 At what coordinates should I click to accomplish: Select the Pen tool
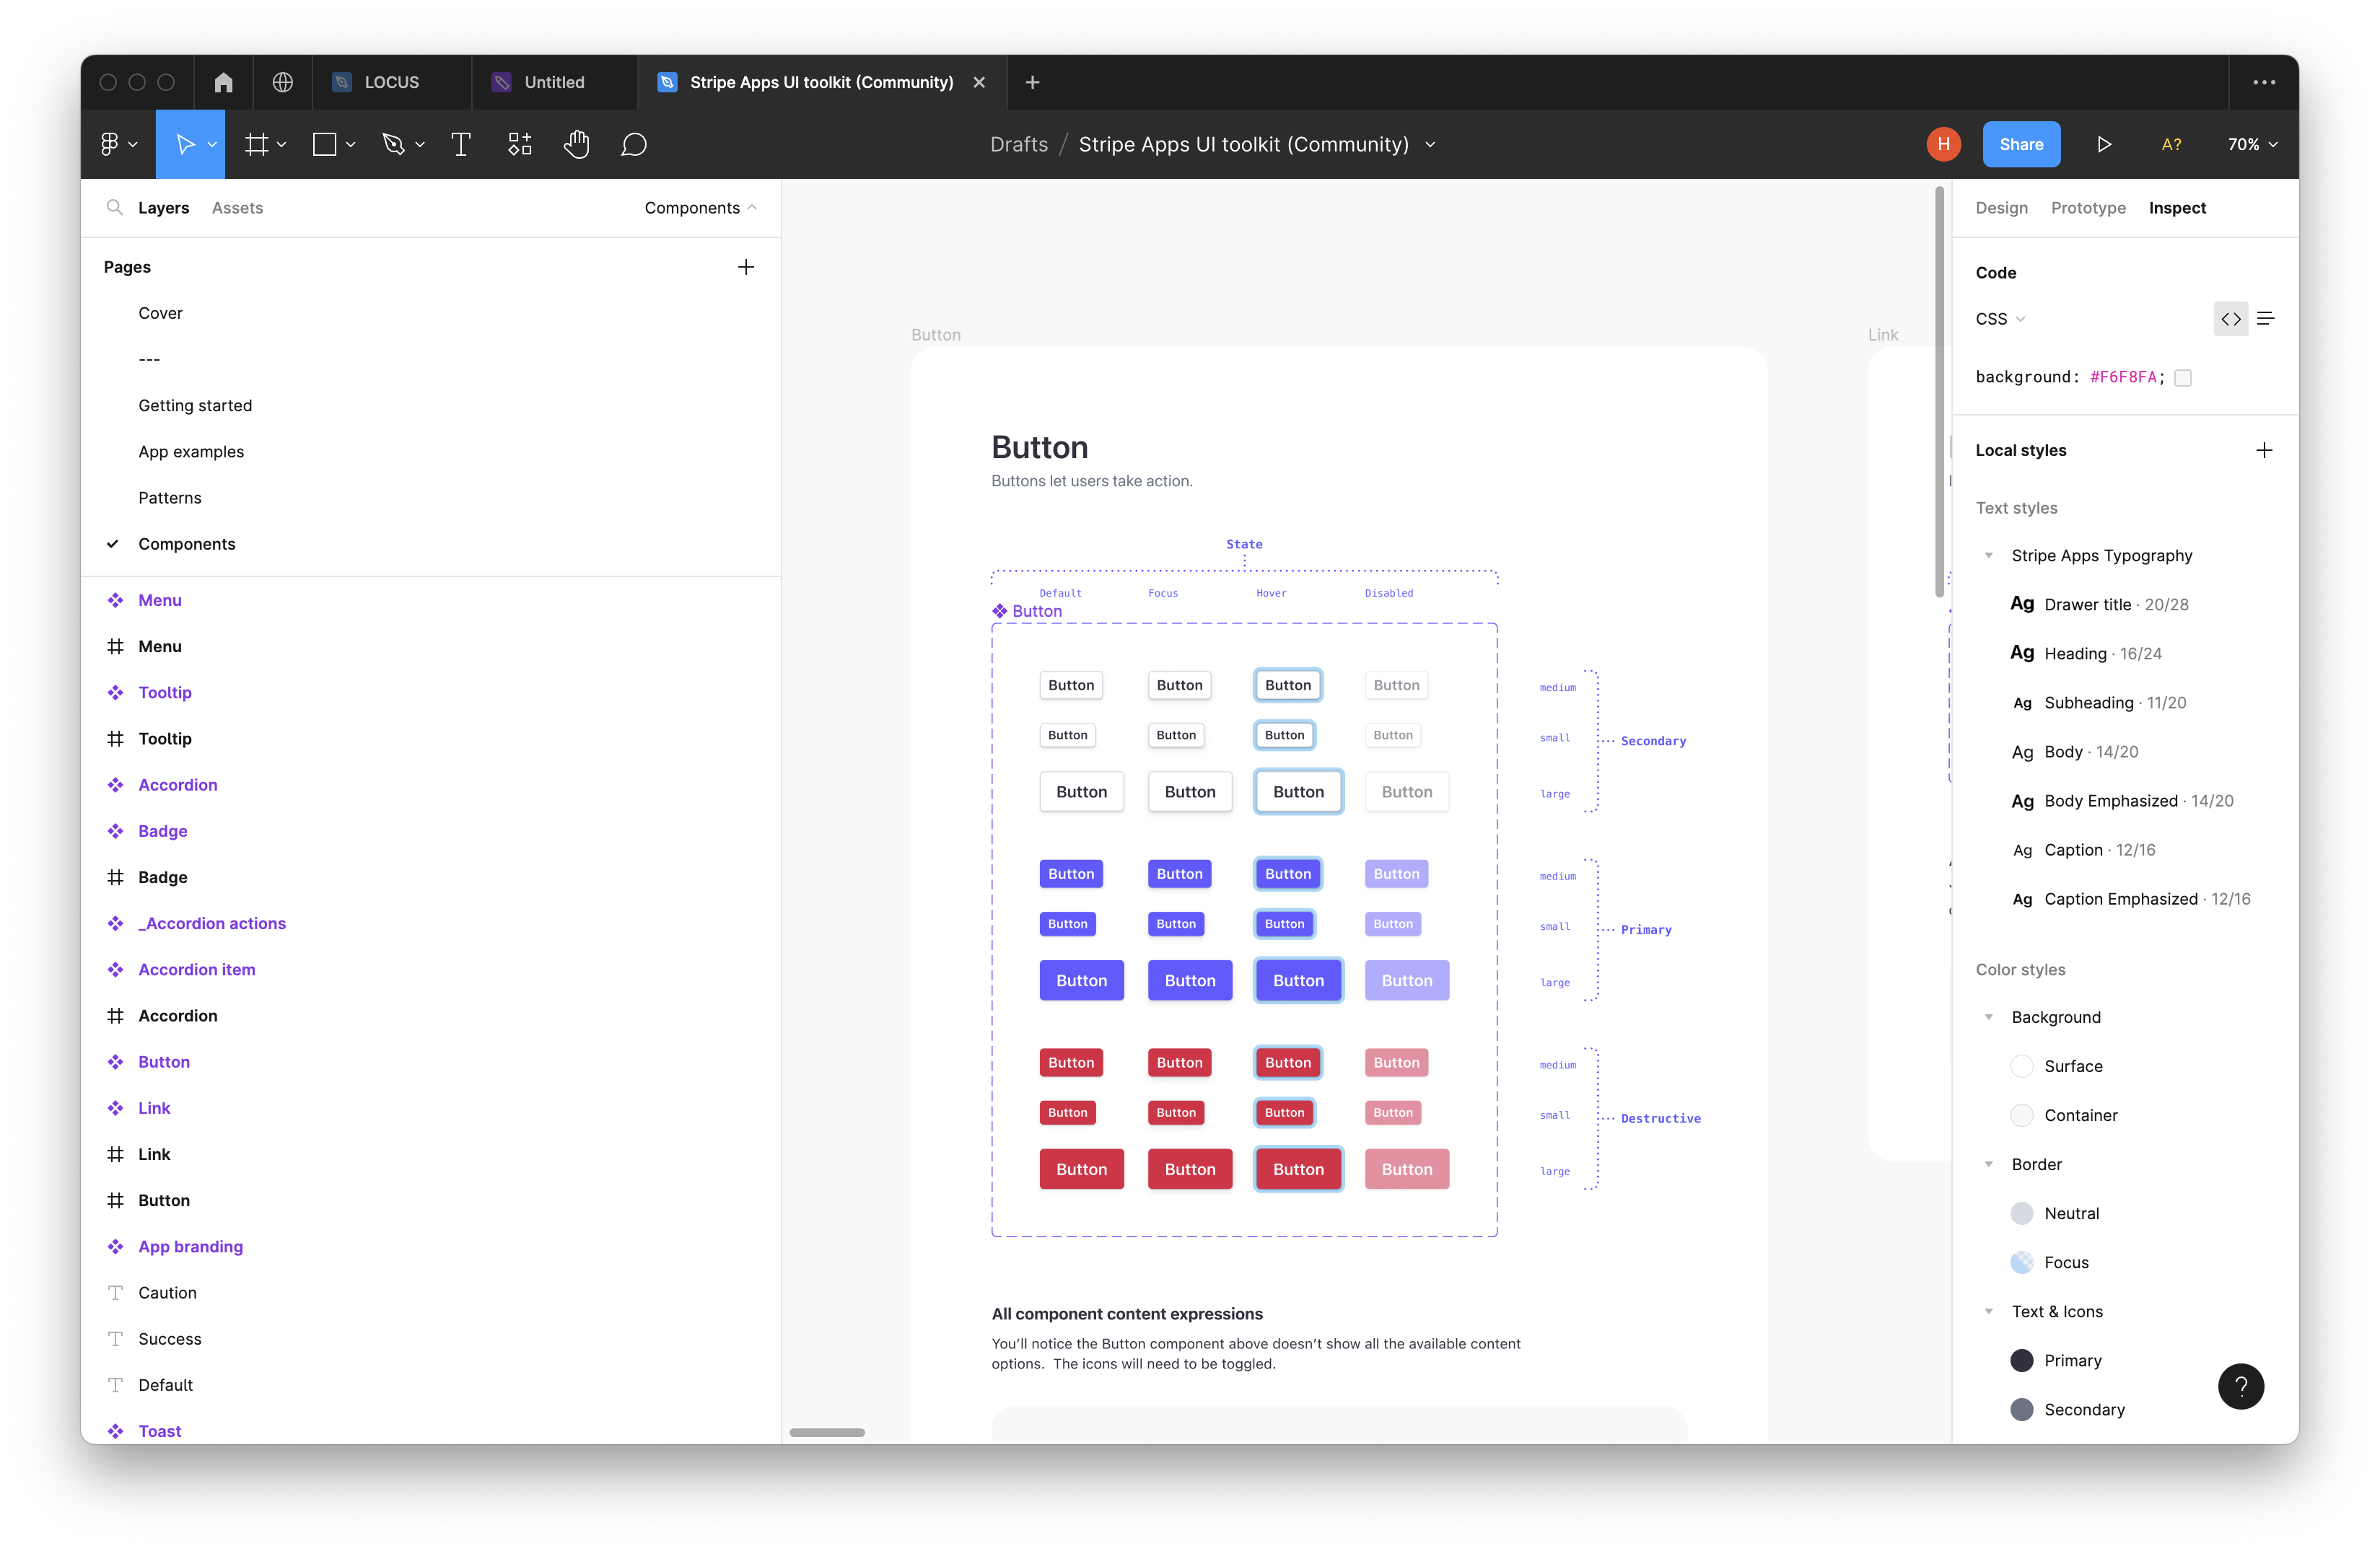pos(394,145)
